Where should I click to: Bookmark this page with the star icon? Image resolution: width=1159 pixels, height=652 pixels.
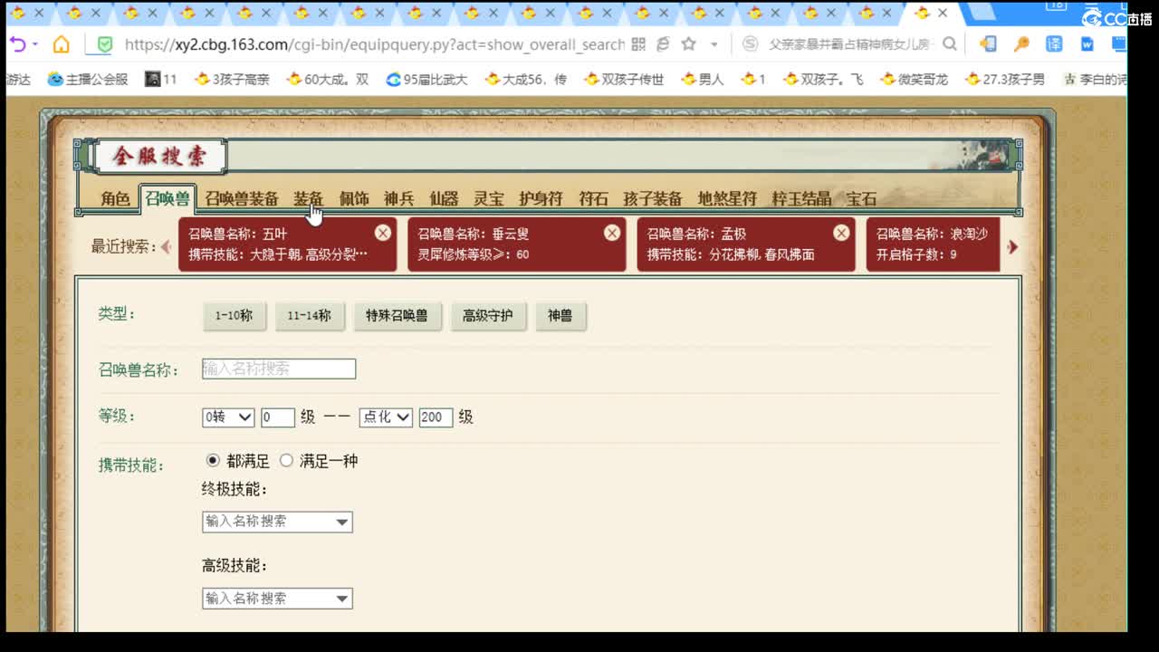689,44
